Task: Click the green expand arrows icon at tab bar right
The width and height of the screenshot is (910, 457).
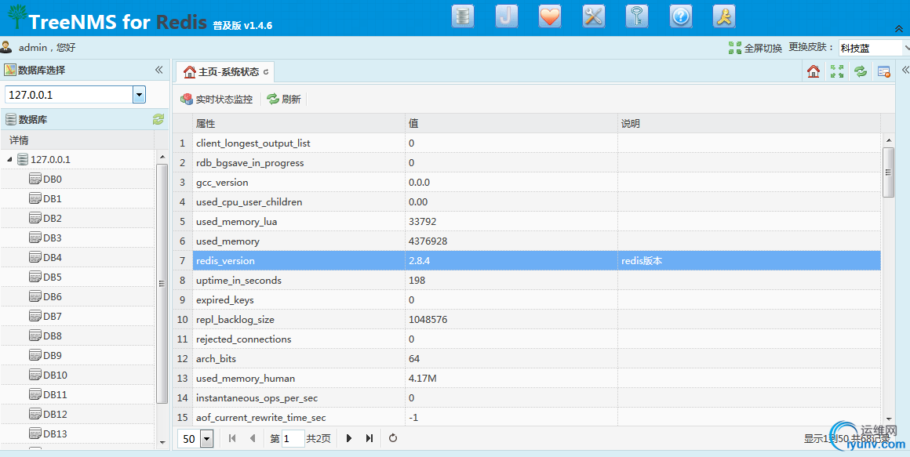Action: click(837, 71)
